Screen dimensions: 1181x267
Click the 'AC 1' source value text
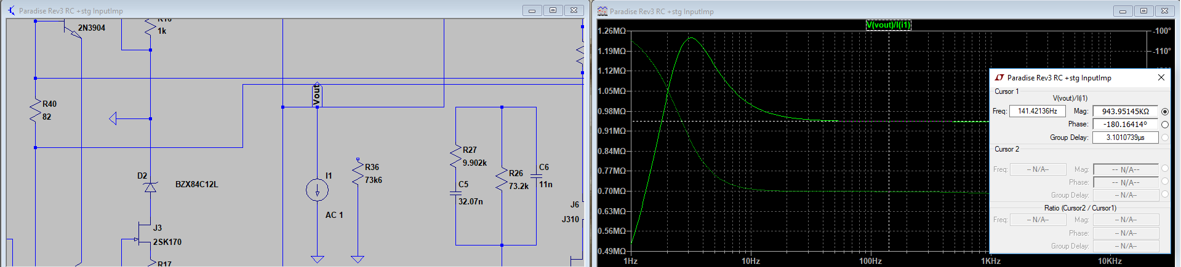click(x=334, y=215)
